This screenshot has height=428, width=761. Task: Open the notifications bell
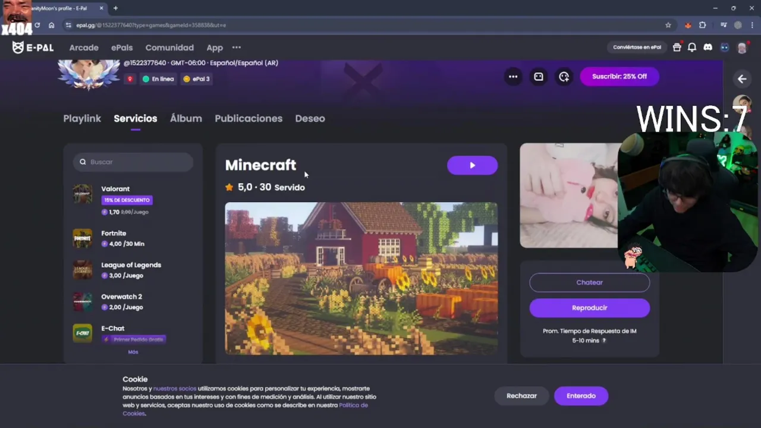click(x=692, y=48)
